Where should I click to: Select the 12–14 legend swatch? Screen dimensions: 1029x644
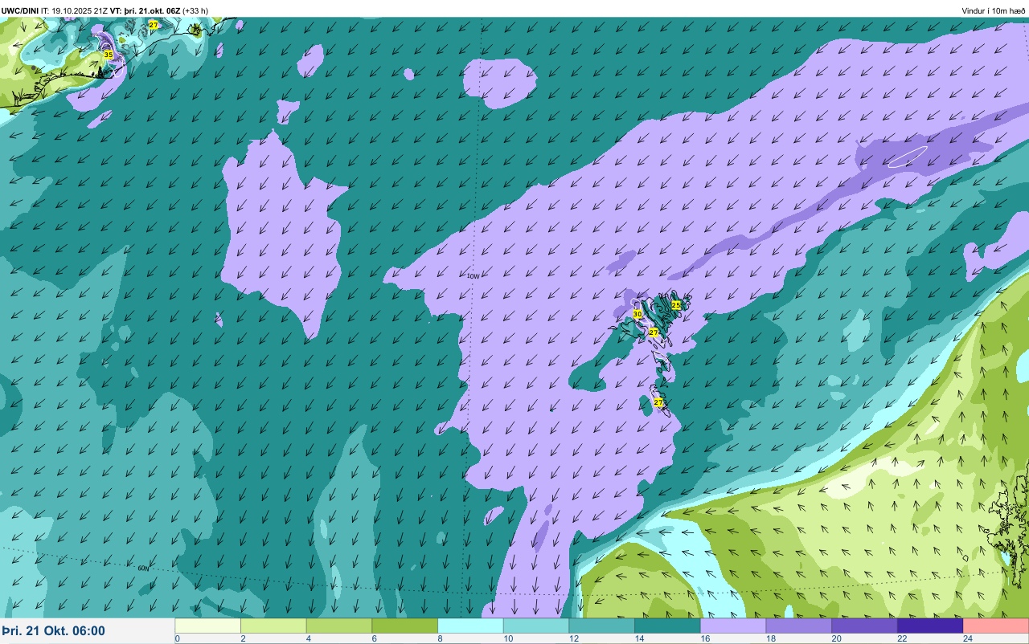coord(602,626)
